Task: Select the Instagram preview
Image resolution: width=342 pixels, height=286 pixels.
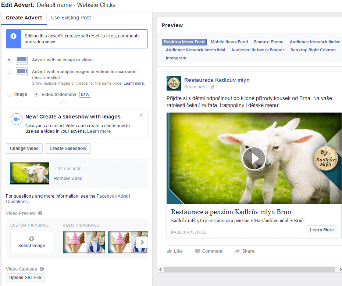Action: pos(176,58)
